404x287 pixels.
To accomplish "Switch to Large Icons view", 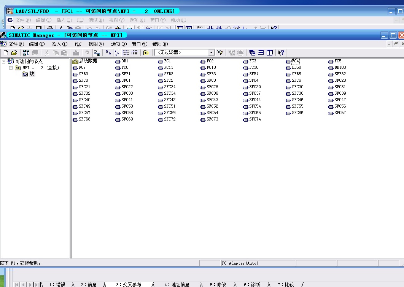I will click(x=108, y=53).
